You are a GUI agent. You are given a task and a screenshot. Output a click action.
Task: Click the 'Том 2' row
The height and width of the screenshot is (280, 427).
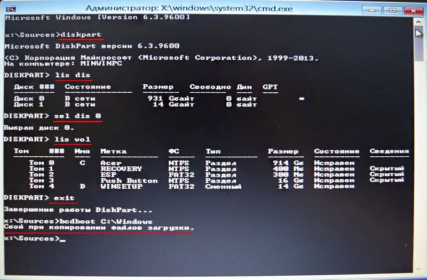217,175
